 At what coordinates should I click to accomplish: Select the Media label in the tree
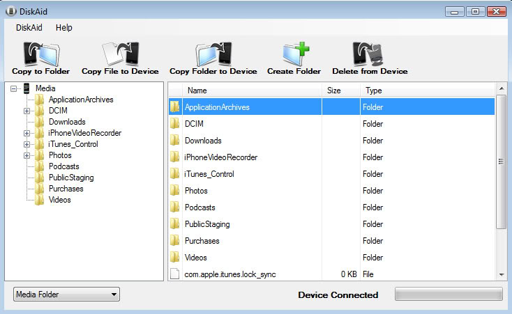45,88
